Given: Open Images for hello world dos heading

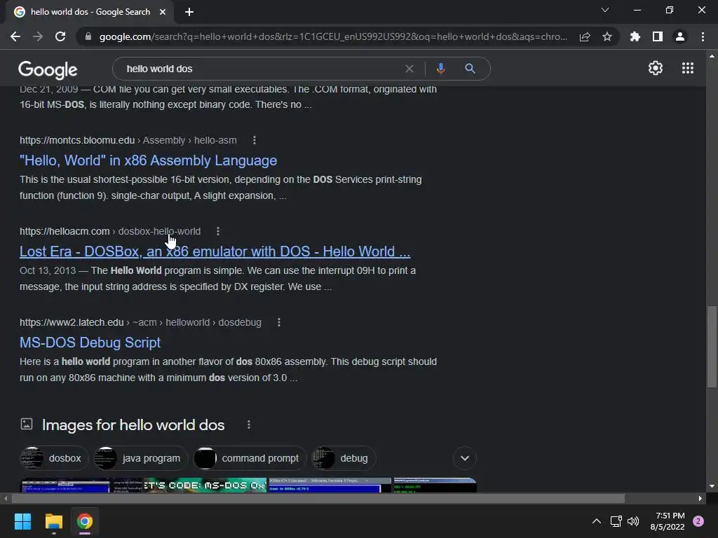Looking at the screenshot, I should pyautogui.click(x=133, y=425).
